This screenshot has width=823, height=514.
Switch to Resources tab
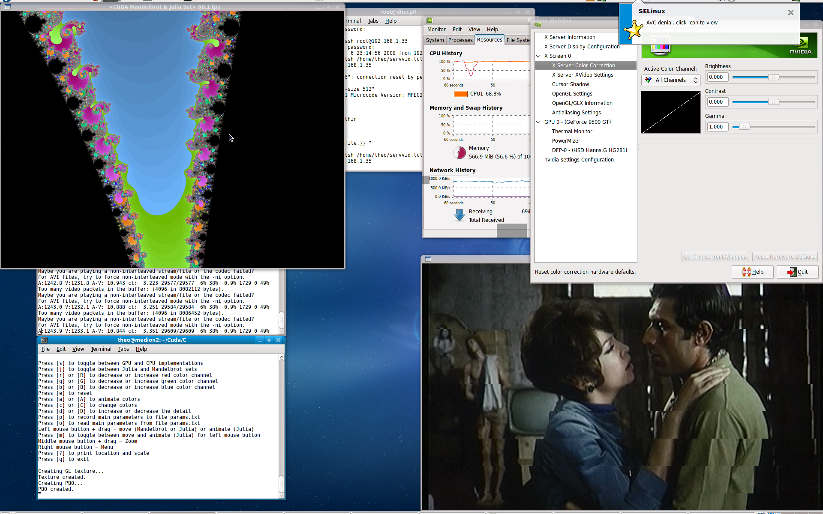pyautogui.click(x=490, y=40)
